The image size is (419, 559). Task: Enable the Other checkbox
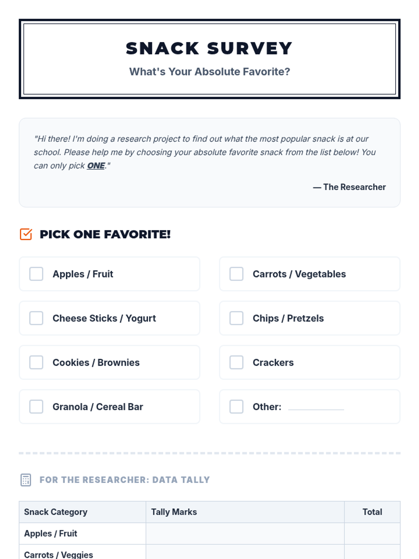click(236, 407)
